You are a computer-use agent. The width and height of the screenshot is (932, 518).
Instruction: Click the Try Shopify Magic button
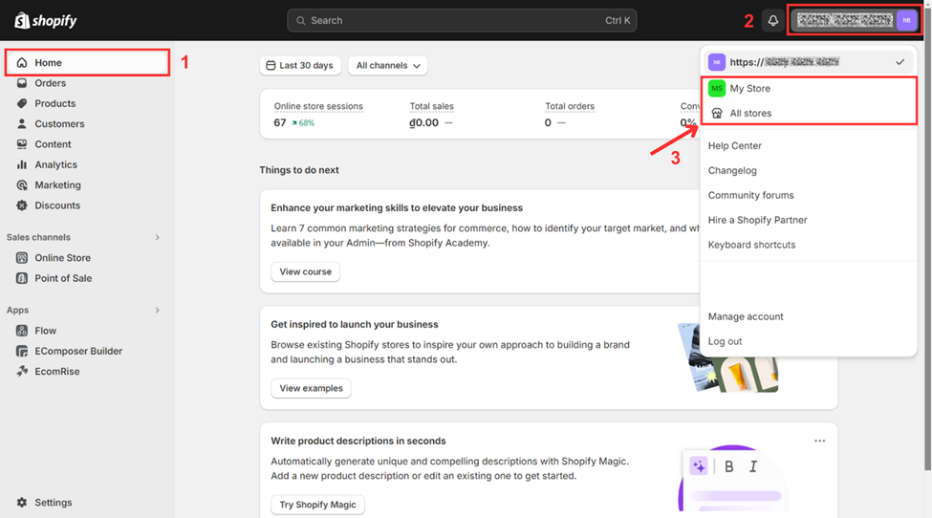click(x=317, y=505)
